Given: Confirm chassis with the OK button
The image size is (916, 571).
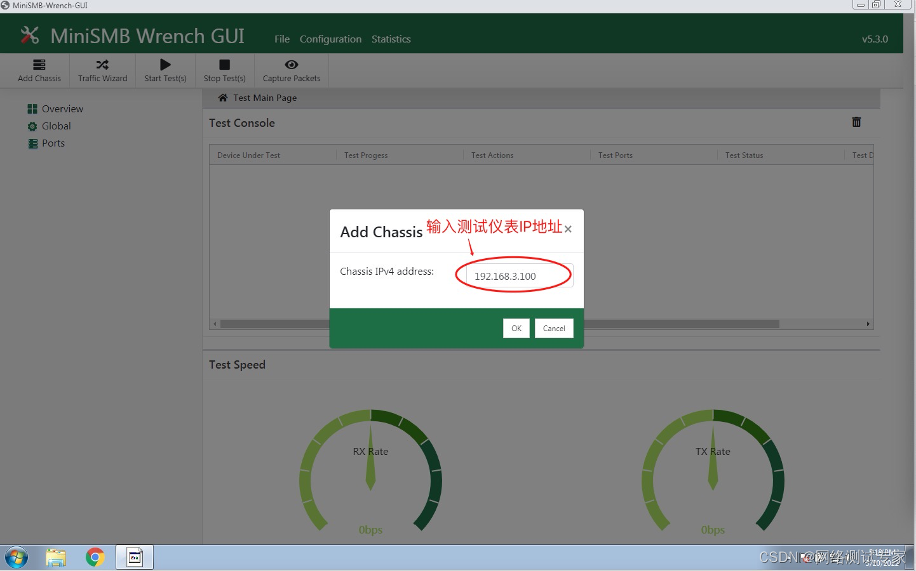Looking at the screenshot, I should 516,328.
